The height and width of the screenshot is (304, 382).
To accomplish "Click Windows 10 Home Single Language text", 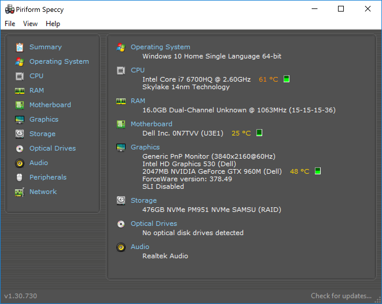I will (x=212, y=56).
